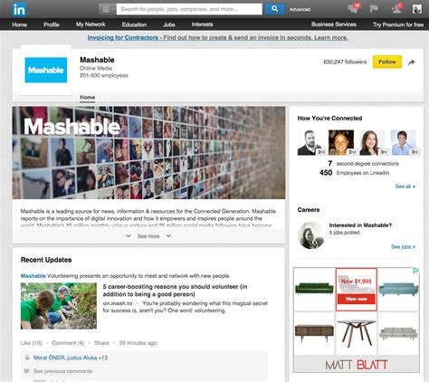The width and height of the screenshot is (429, 382).
Task: Open the Jobs menu item
Action: coord(169,24)
